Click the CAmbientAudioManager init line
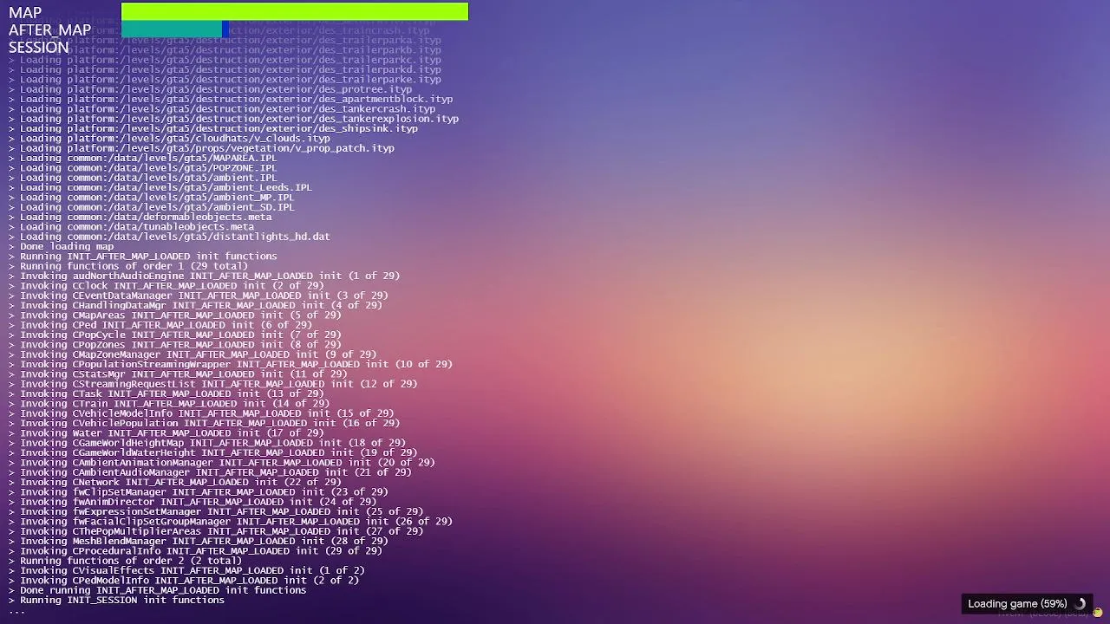The width and height of the screenshot is (1110, 624). click(x=210, y=472)
